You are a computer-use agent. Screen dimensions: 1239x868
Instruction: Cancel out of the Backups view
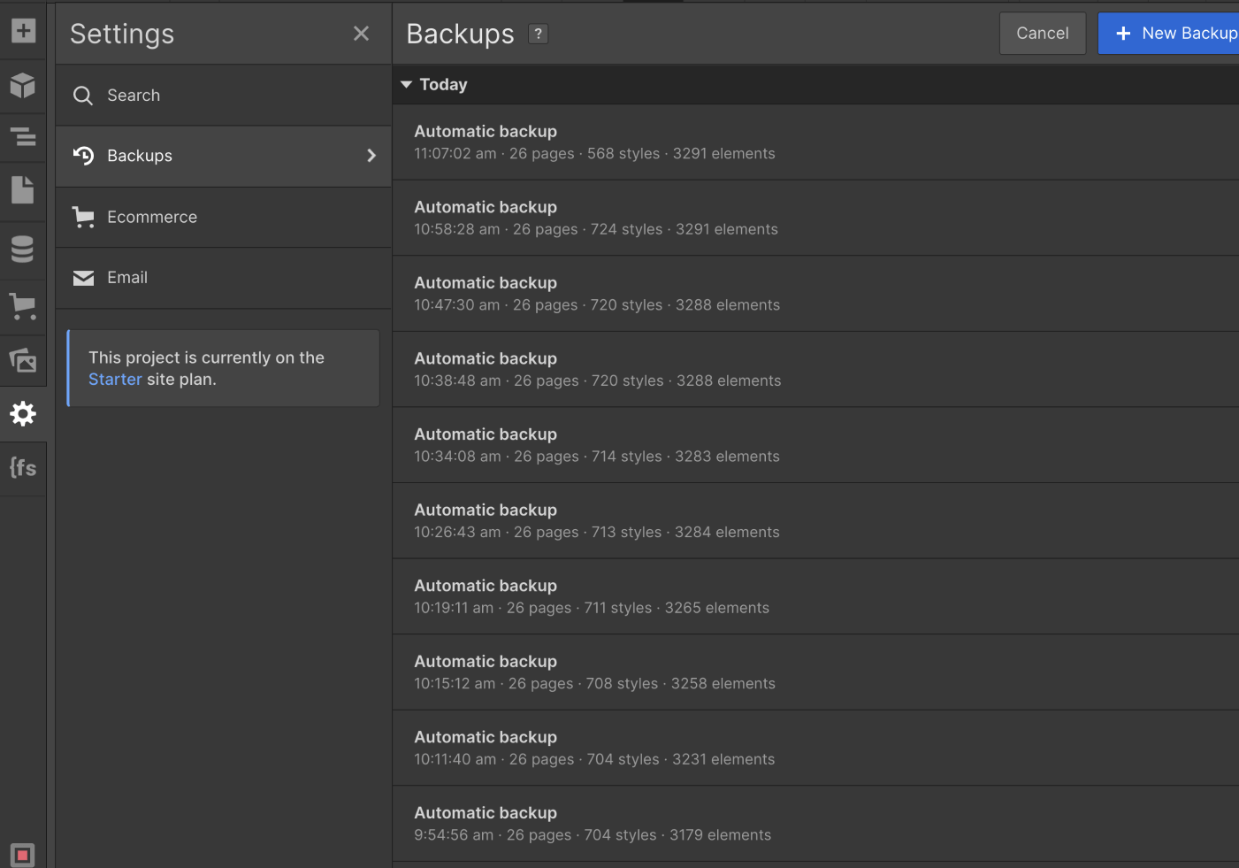pos(1042,33)
